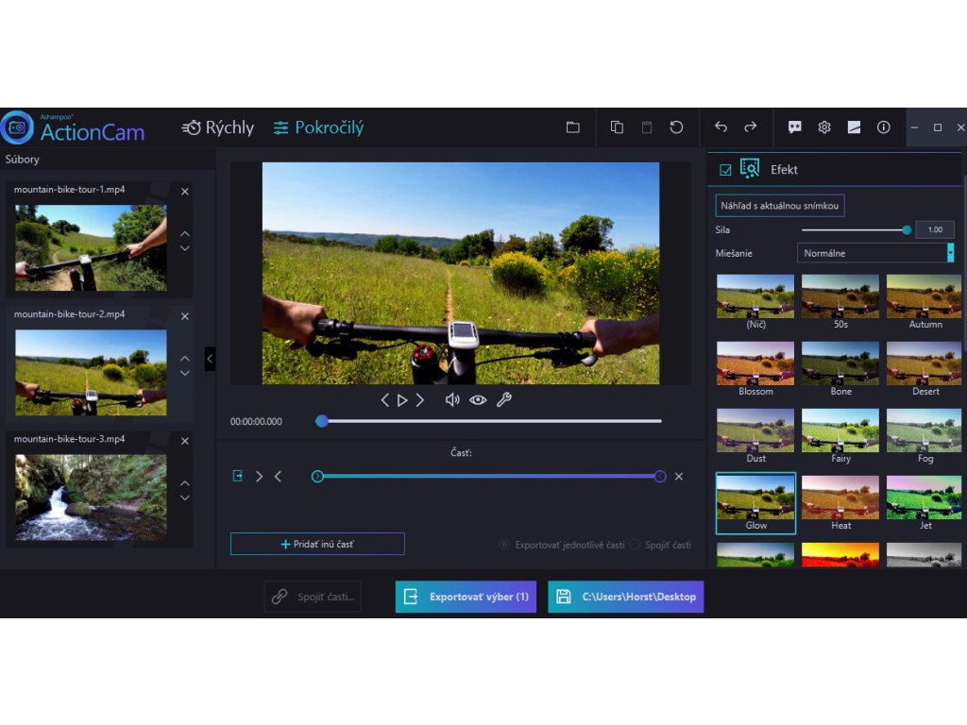Mute audio with the speaker icon
The height and width of the screenshot is (725, 967).
[452, 400]
